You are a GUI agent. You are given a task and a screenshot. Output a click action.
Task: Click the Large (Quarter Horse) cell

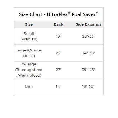click(29, 53)
